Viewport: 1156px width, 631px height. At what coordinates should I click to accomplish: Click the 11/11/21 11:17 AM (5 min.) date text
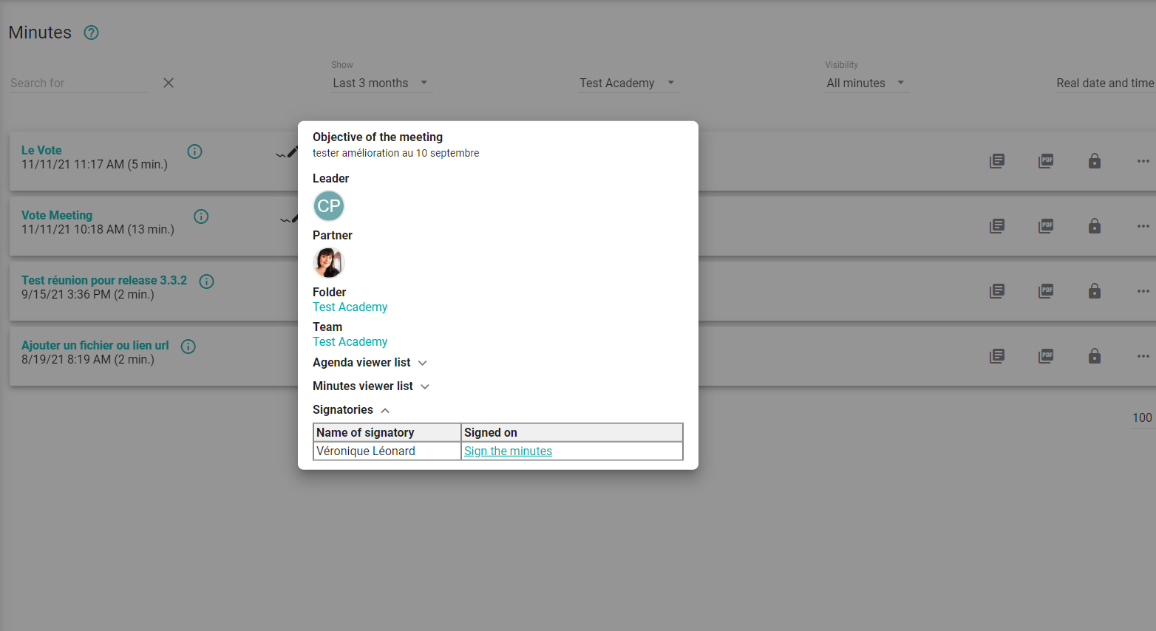(95, 165)
